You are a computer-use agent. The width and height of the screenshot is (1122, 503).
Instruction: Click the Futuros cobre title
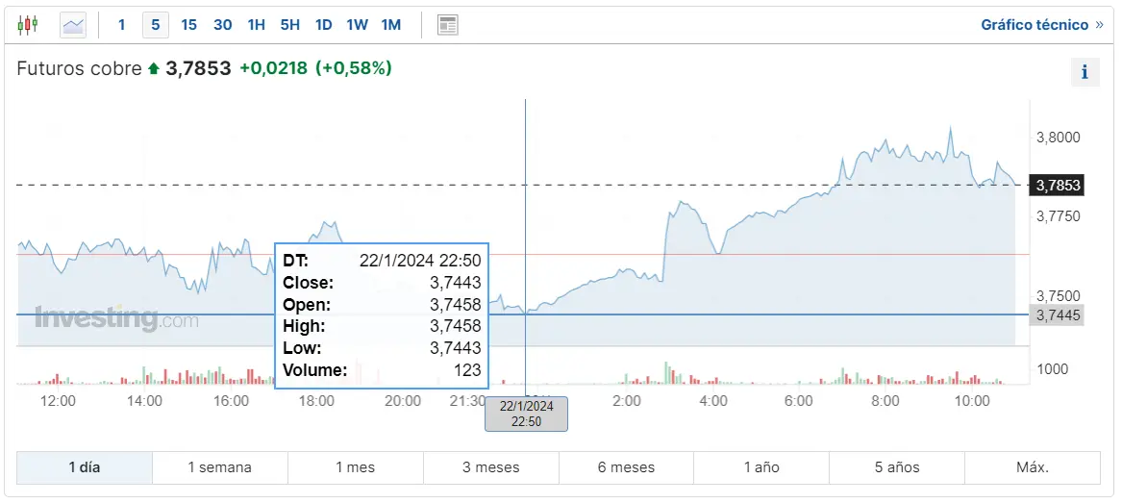point(78,69)
